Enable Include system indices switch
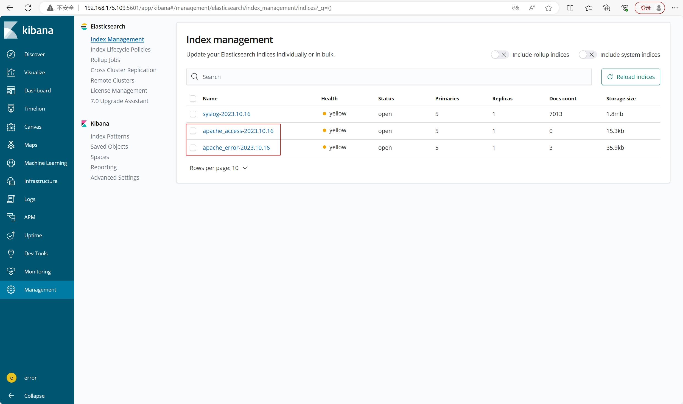683x404 pixels. [587, 55]
